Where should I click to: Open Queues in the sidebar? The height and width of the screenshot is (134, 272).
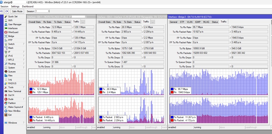(x=10, y=72)
